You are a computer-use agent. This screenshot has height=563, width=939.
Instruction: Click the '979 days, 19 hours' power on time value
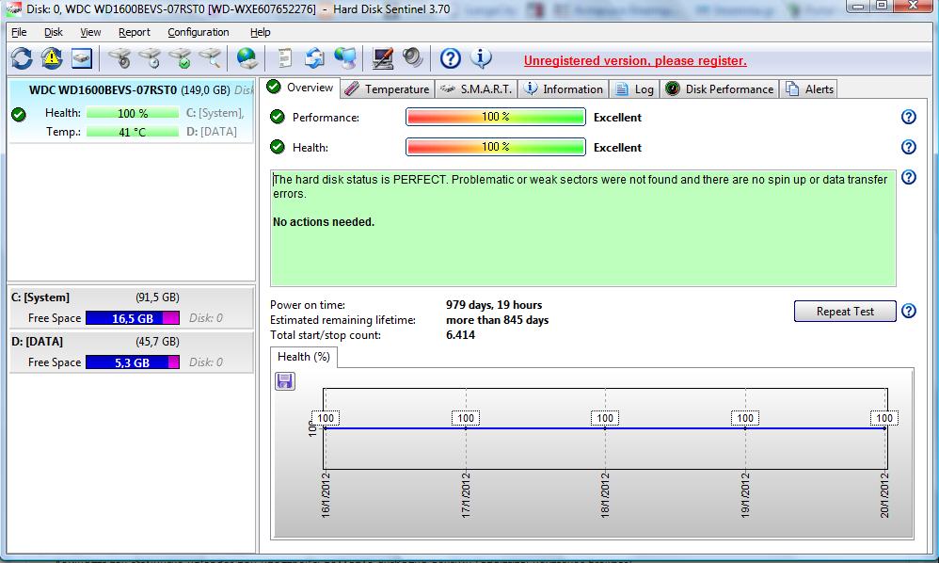pyautogui.click(x=494, y=305)
